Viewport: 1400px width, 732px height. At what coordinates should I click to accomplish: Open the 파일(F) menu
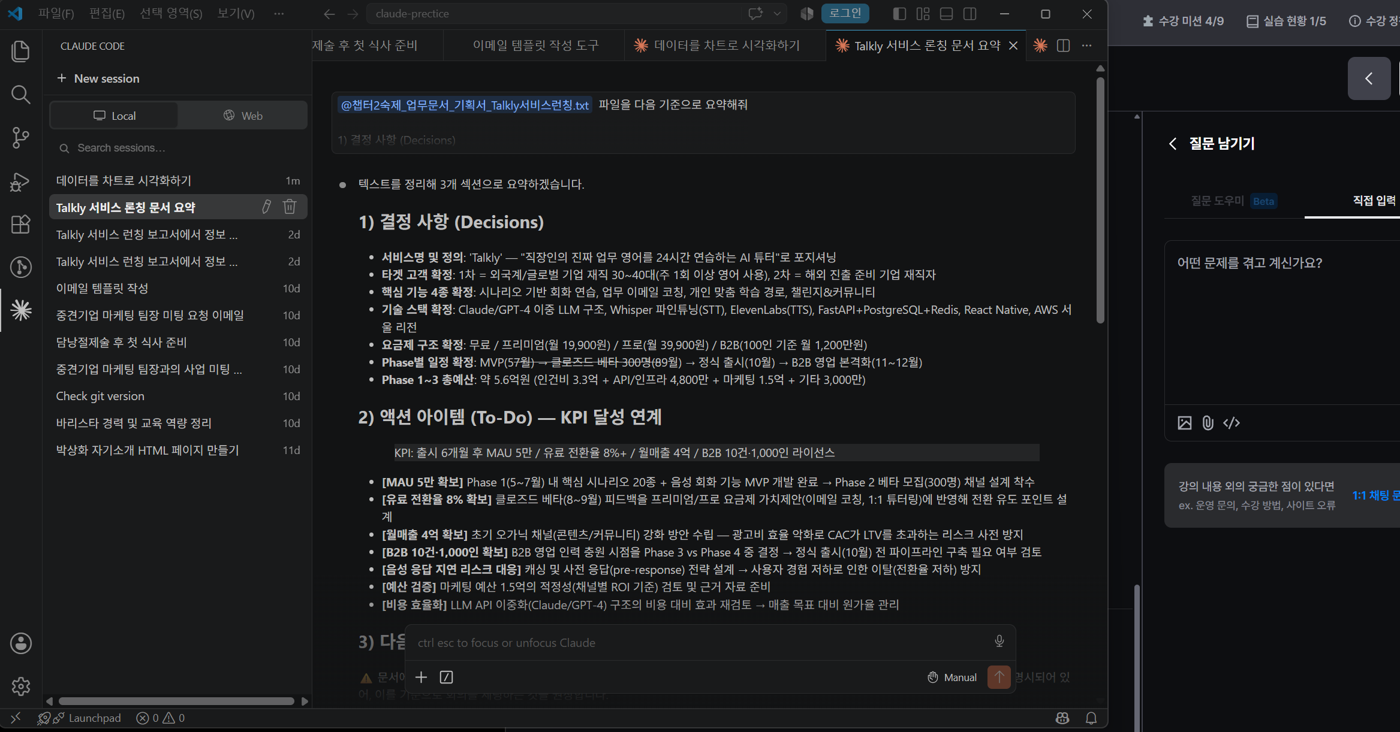coord(56,14)
